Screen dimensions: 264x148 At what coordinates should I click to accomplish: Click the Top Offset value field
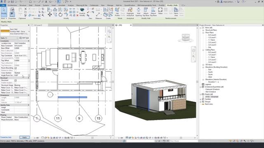(21, 60)
